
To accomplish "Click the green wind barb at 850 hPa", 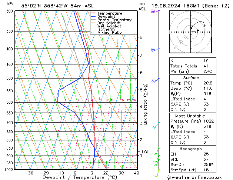I will 156,151.
